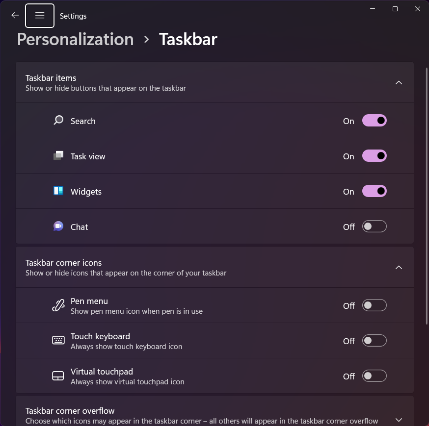Viewport: 429px width, 426px height.
Task: Click the Search magnifier icon
Action: tap(58, 120)
